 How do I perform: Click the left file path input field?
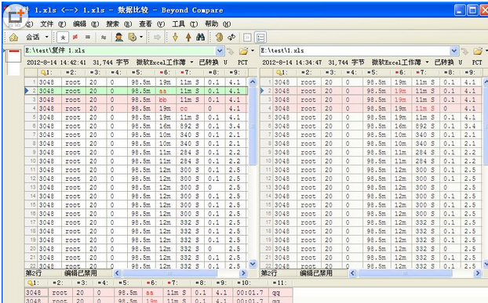click(x=120, y=51)
